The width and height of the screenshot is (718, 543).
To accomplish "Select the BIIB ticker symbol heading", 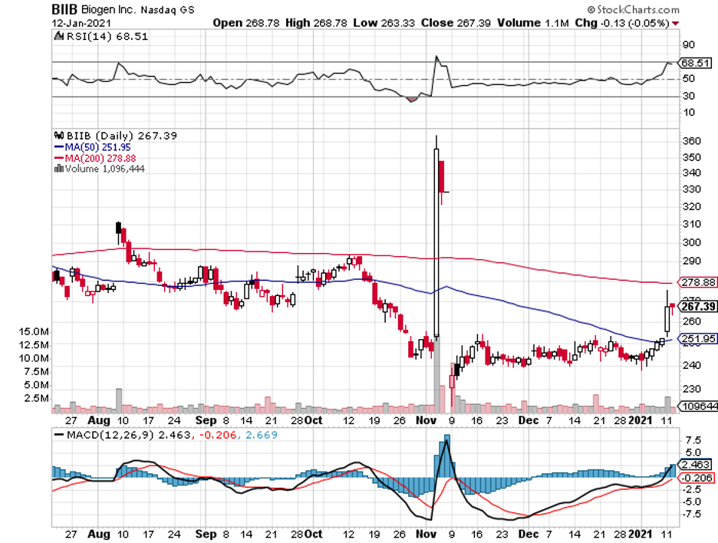I will (x=64, y=9).
